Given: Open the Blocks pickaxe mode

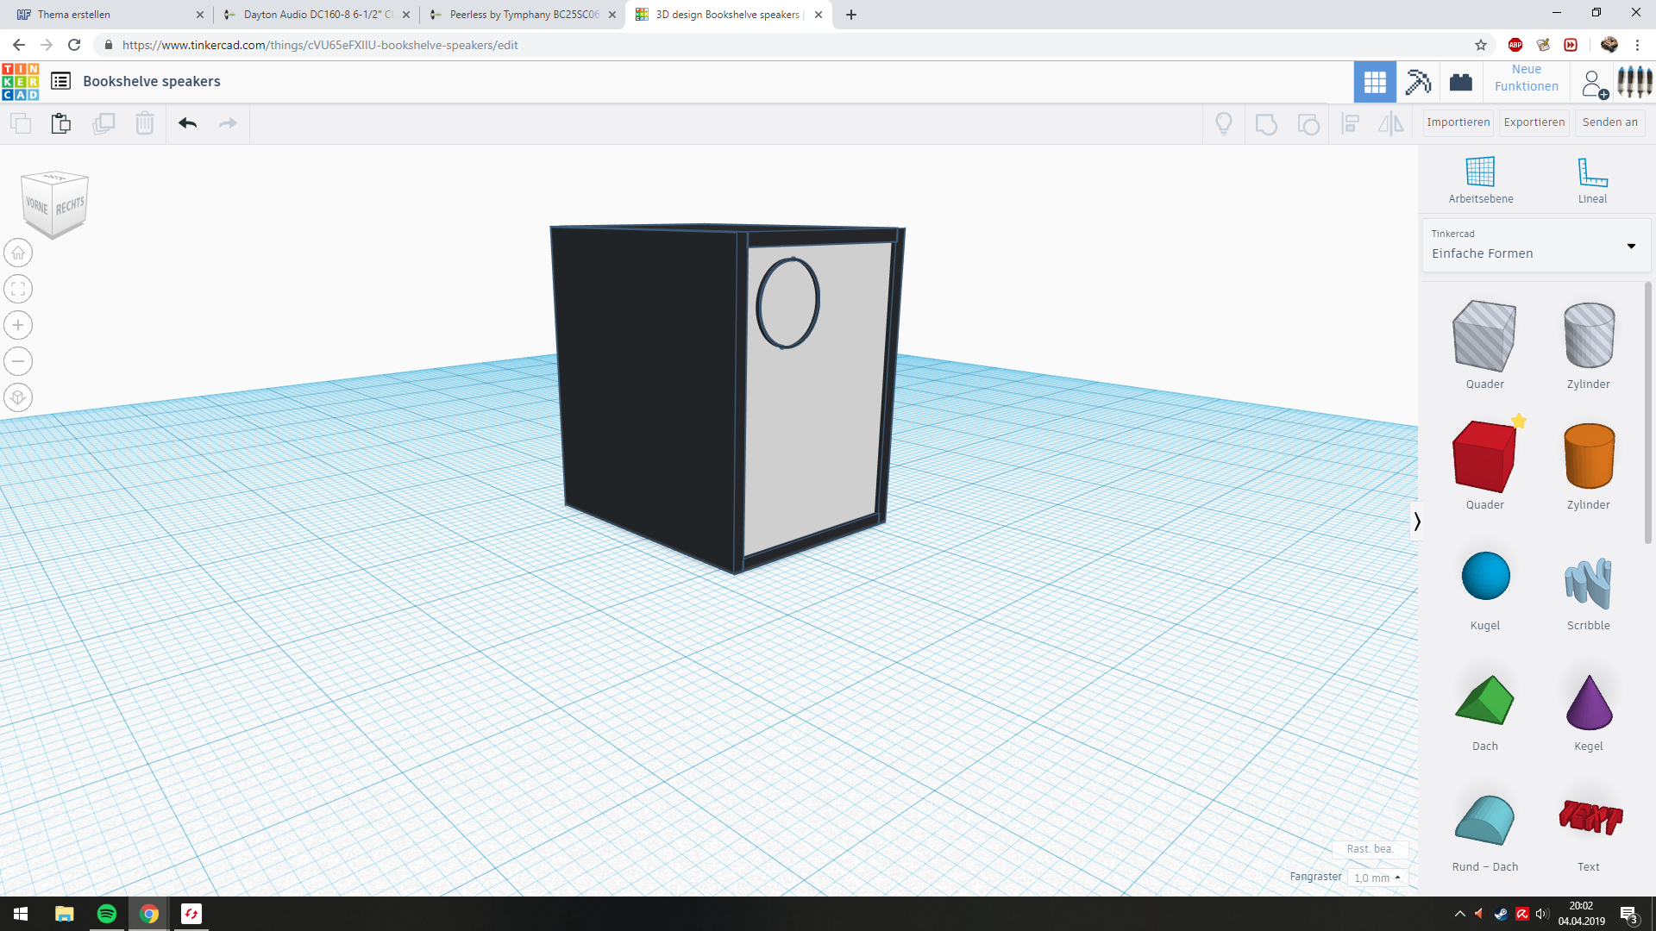Looking at the screenshot, I should point(1418,82).
